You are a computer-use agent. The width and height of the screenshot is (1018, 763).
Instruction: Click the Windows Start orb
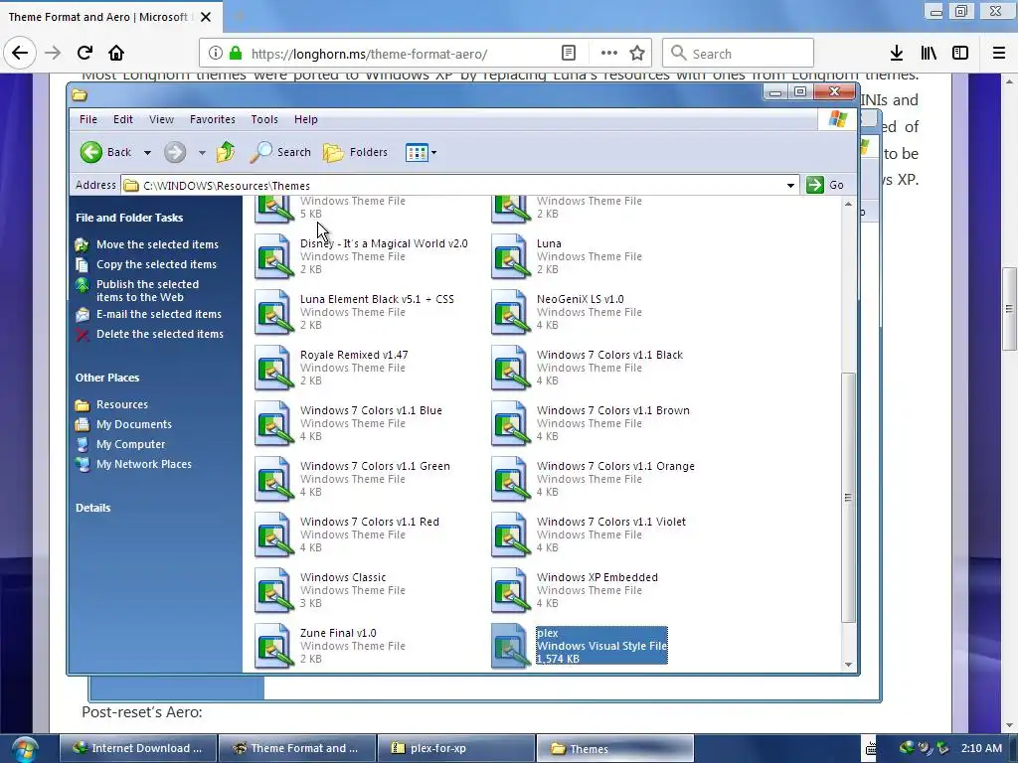click(x=25, y=749)
